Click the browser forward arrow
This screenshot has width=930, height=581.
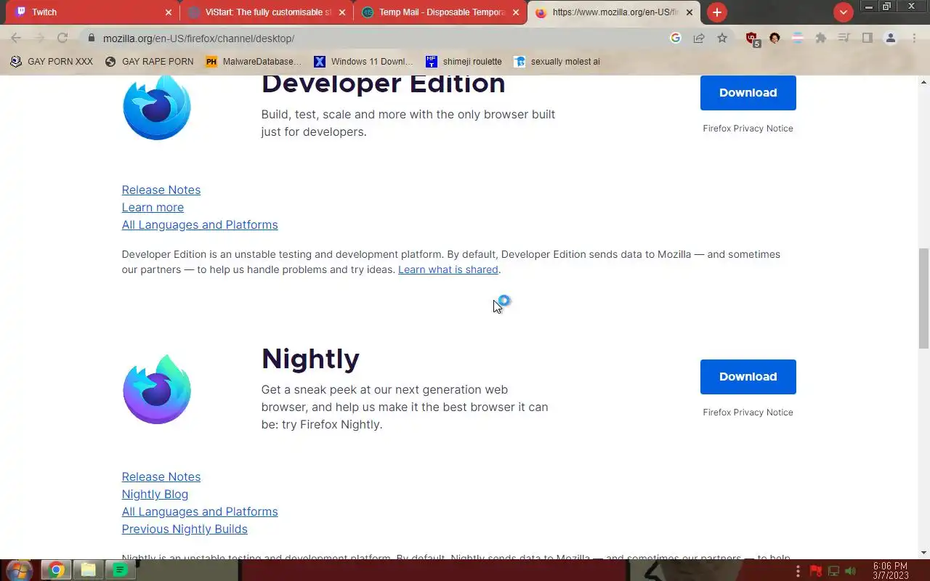39,38
